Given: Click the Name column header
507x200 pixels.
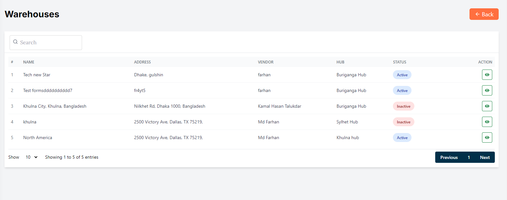Looking at the screenshot, I should click(x=29, y=62).
